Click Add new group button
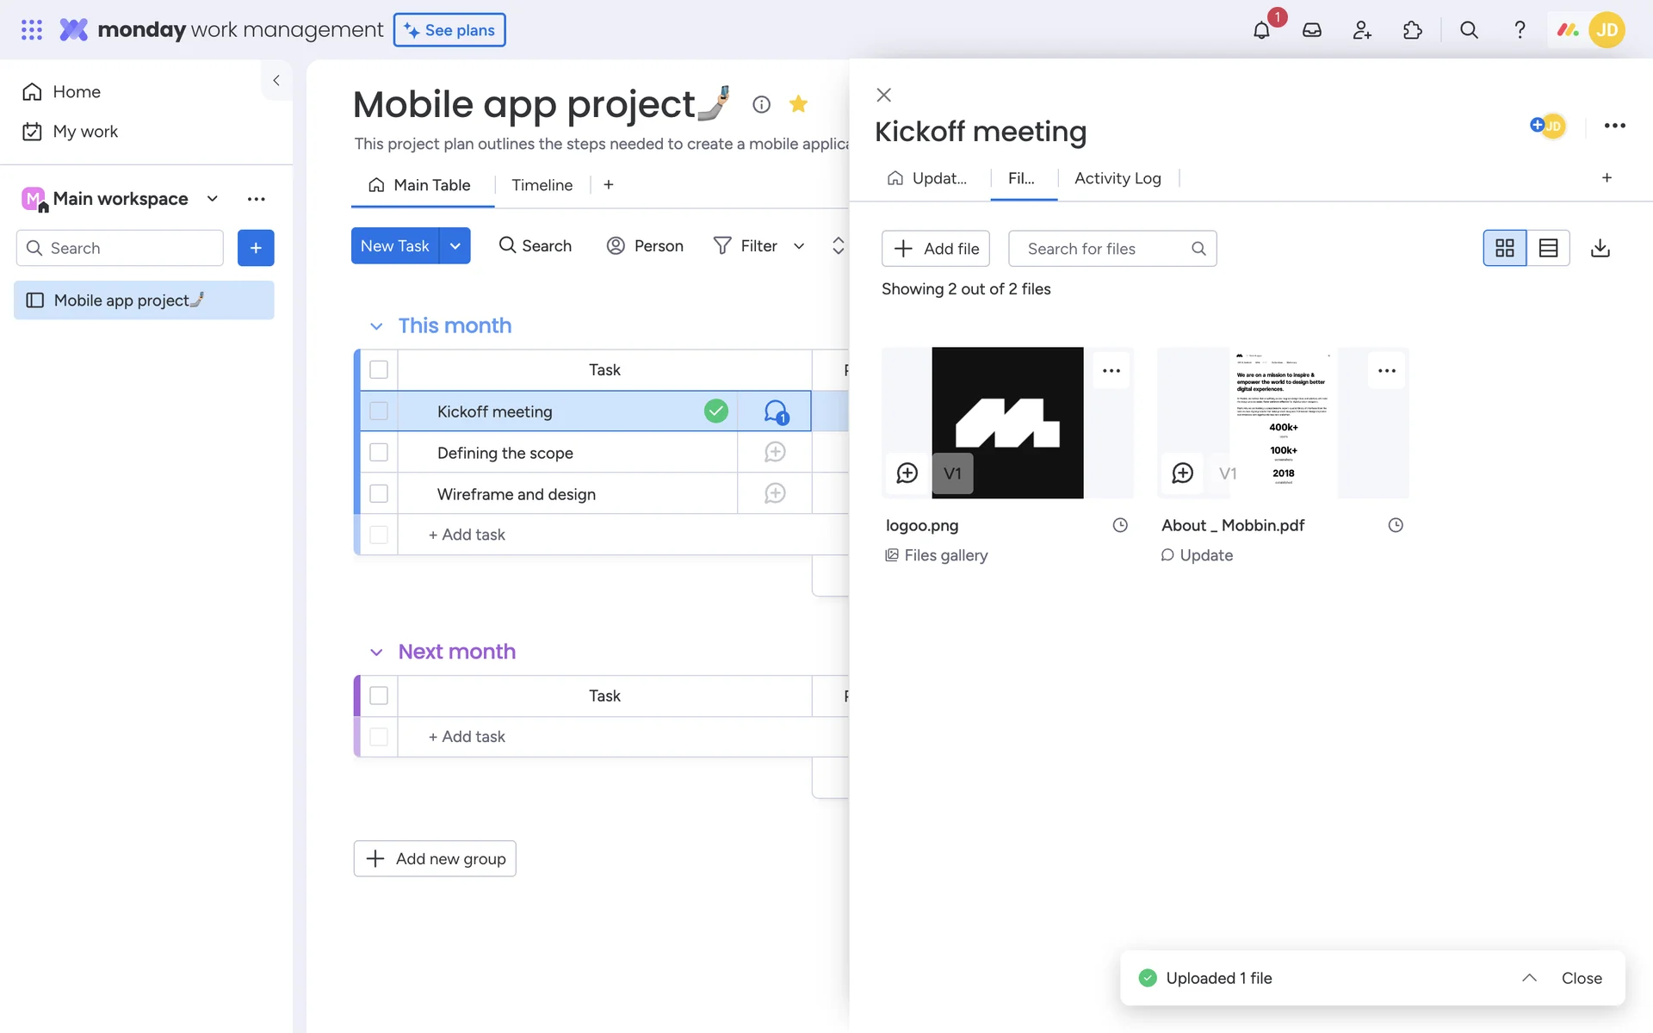This screenshot has width=1653, height=1033. 435,858
